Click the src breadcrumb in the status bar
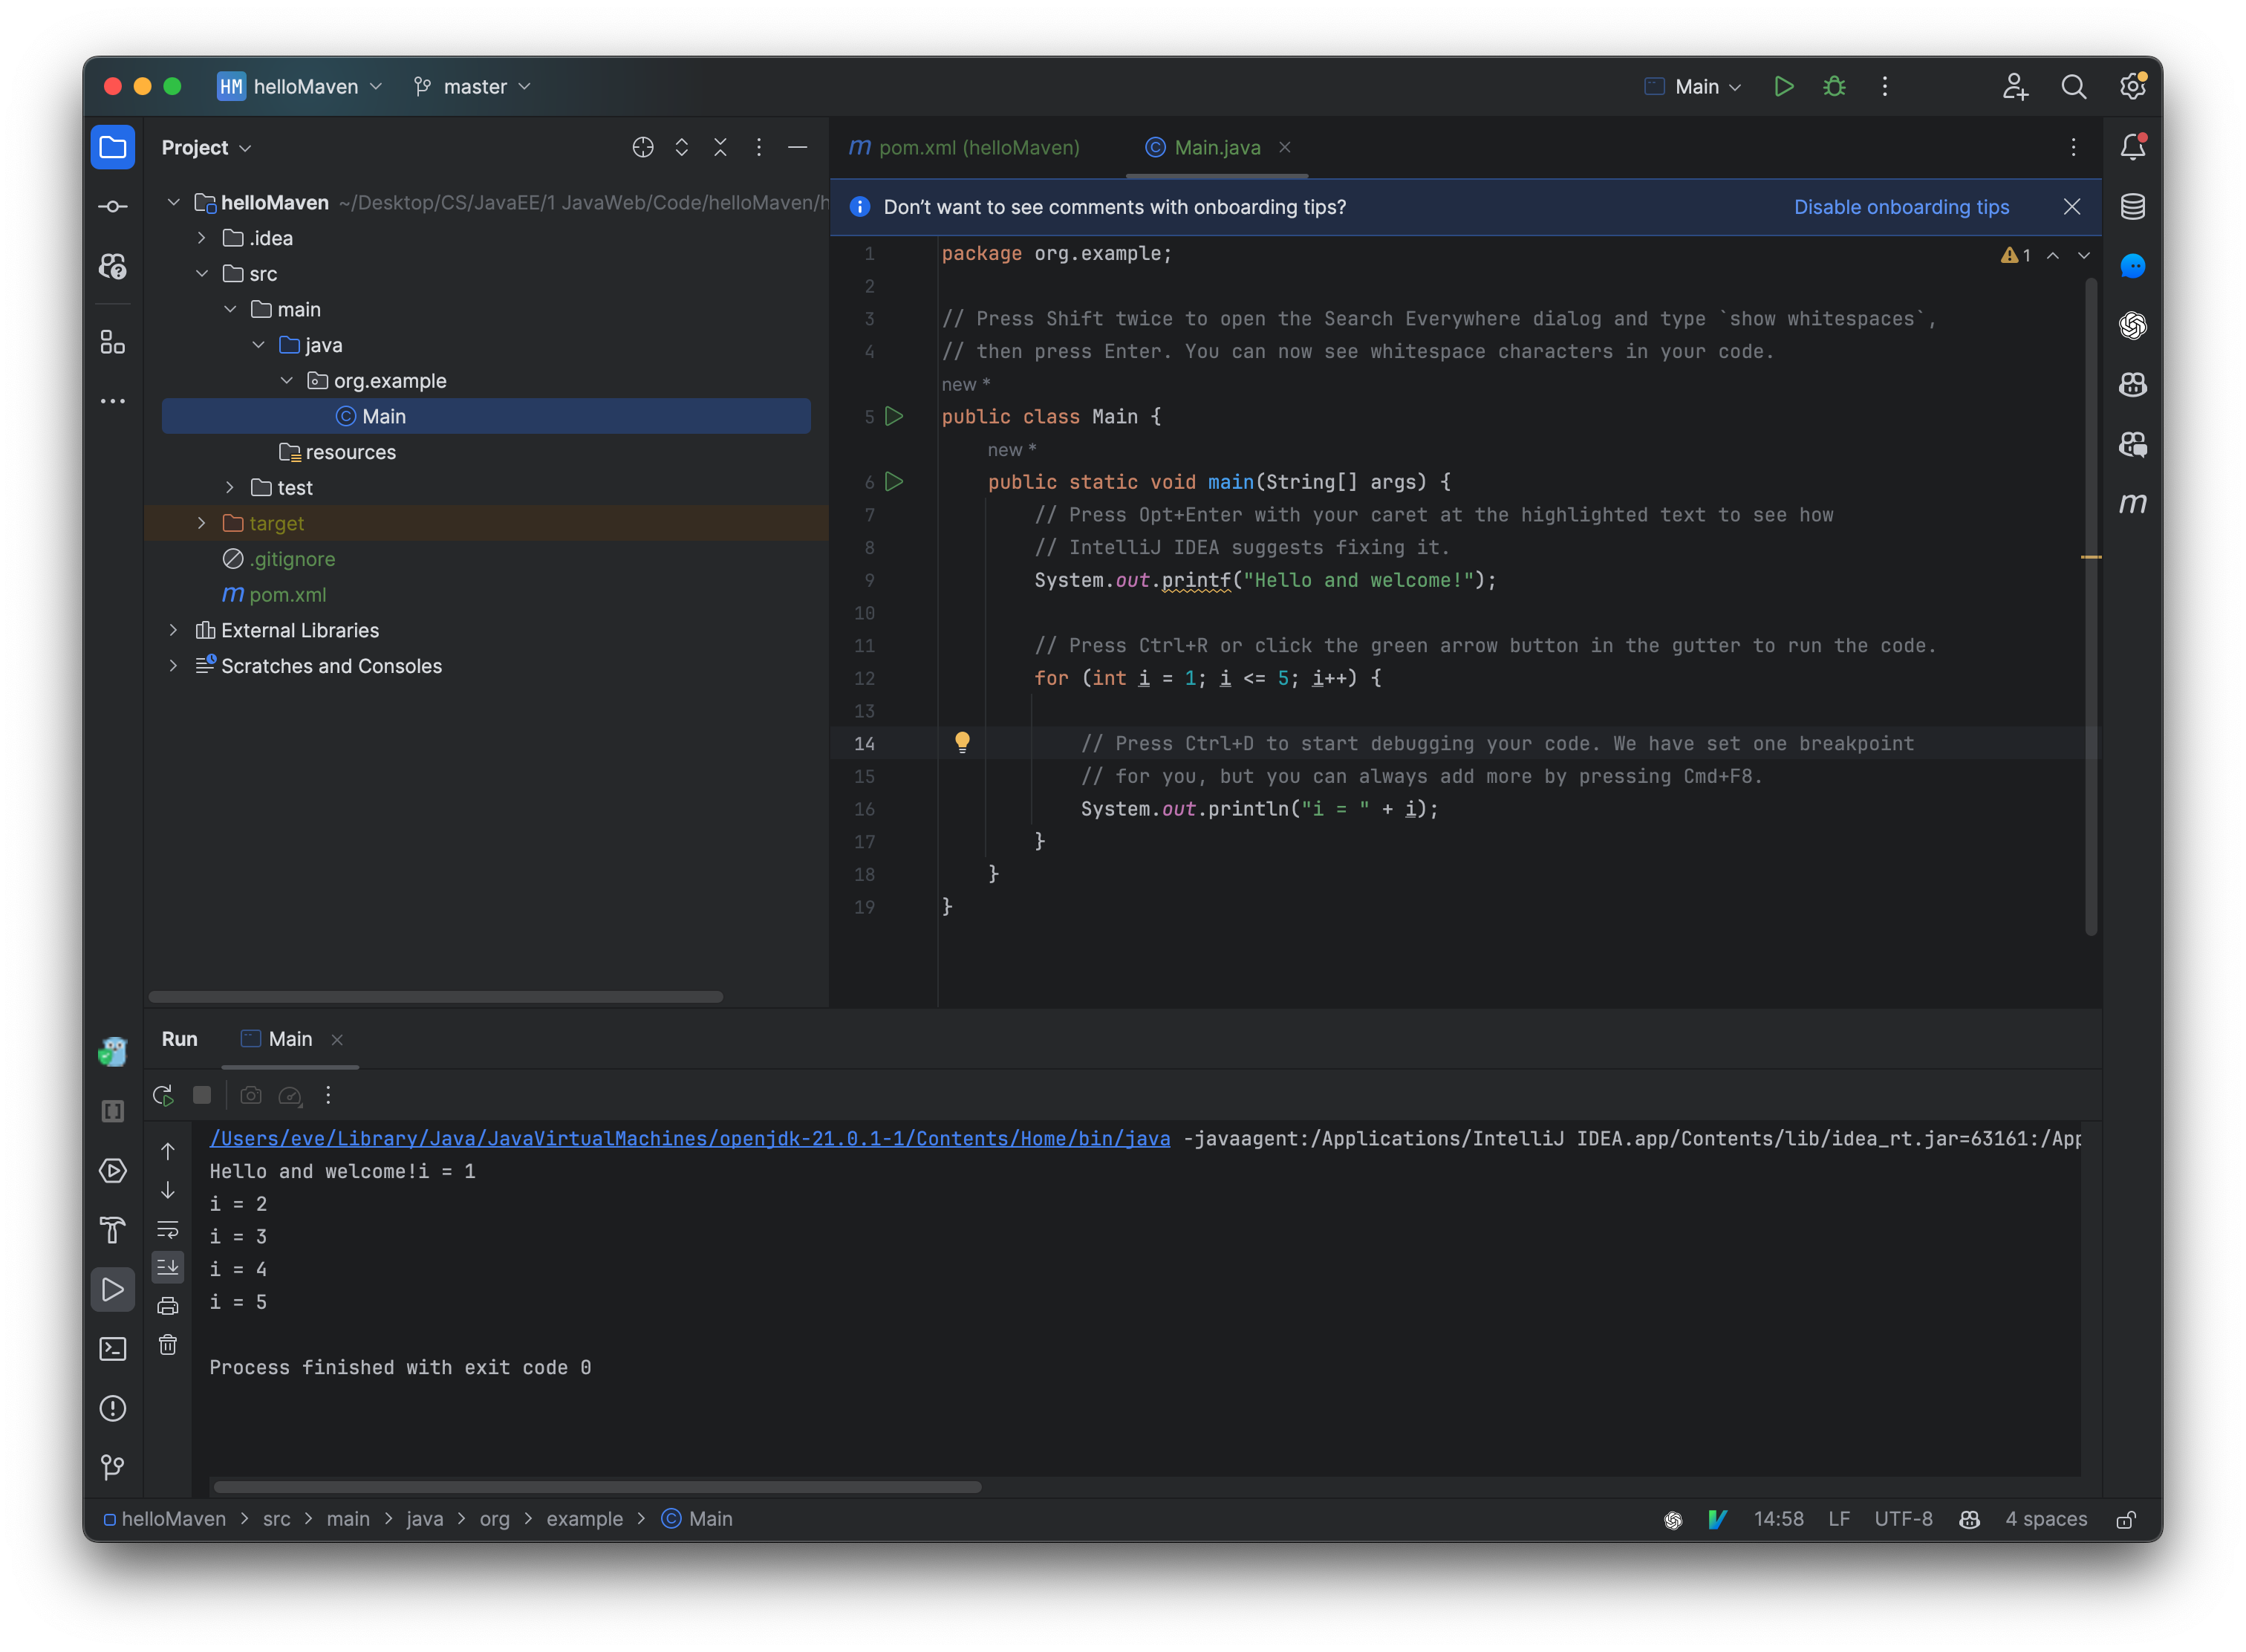The width and height of the screenshot is (2246, 1652). pos(277,1519)
